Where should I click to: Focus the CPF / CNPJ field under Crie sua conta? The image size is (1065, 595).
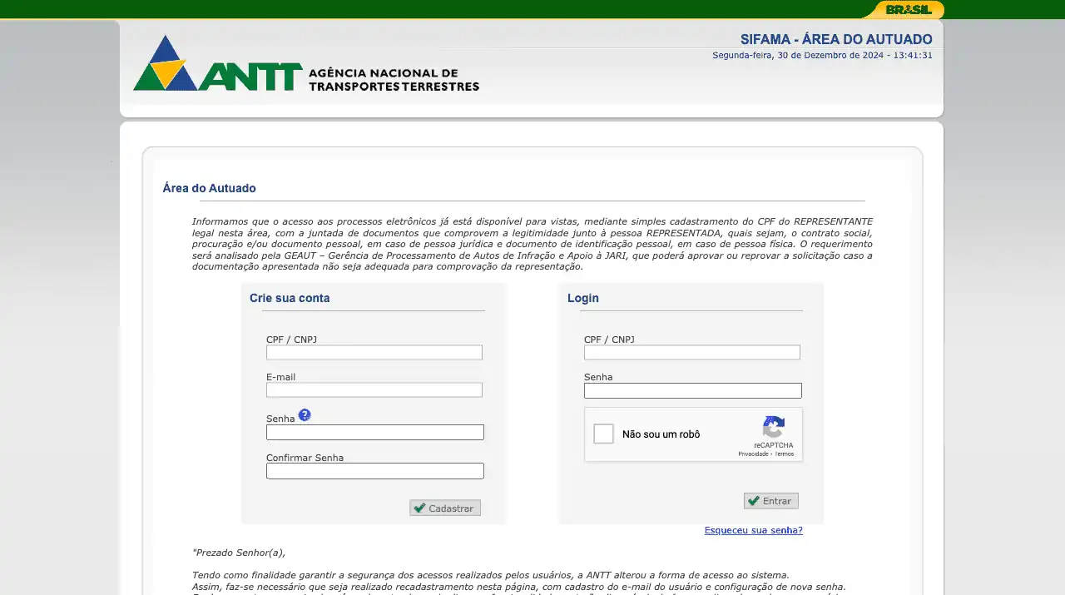point(374,353)
